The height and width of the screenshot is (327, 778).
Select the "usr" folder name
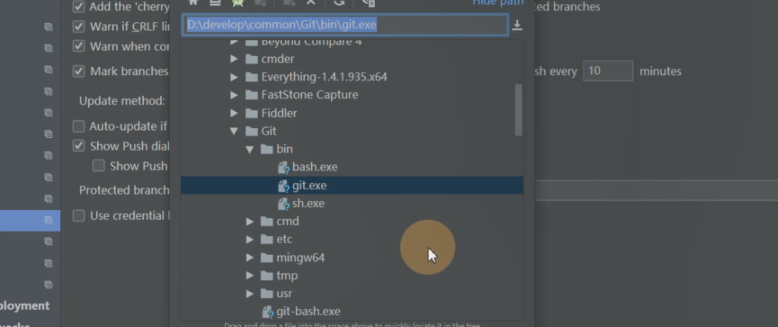(x=285, y=293)
